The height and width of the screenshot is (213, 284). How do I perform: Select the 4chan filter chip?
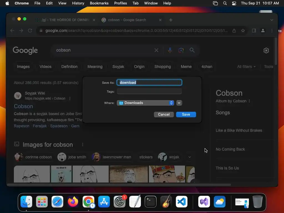(207, 67)
